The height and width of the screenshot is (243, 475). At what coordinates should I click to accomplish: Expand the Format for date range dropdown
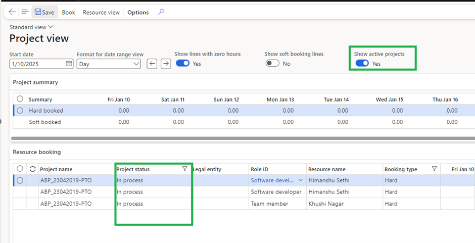pos(136,64)
